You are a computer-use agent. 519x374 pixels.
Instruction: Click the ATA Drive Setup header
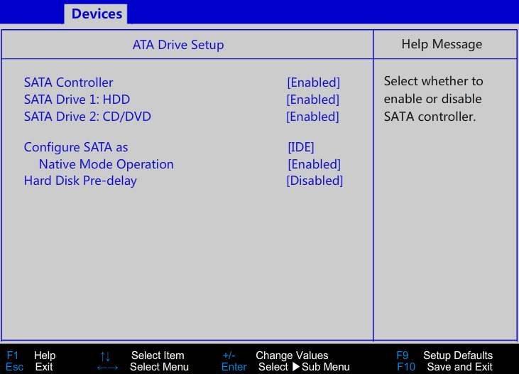[178, 45]
